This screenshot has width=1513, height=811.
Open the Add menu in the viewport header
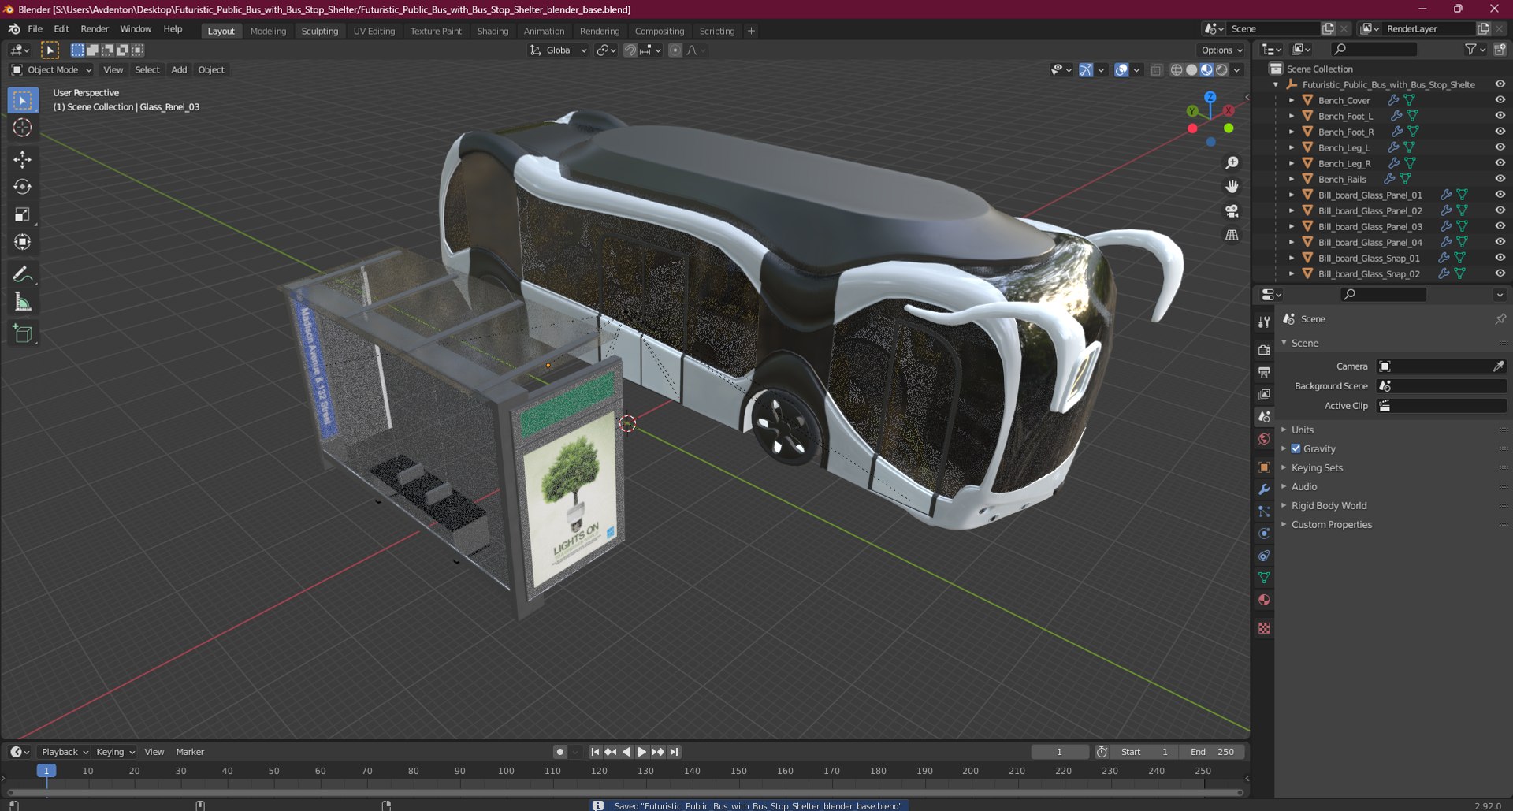[x=179, y=70]
